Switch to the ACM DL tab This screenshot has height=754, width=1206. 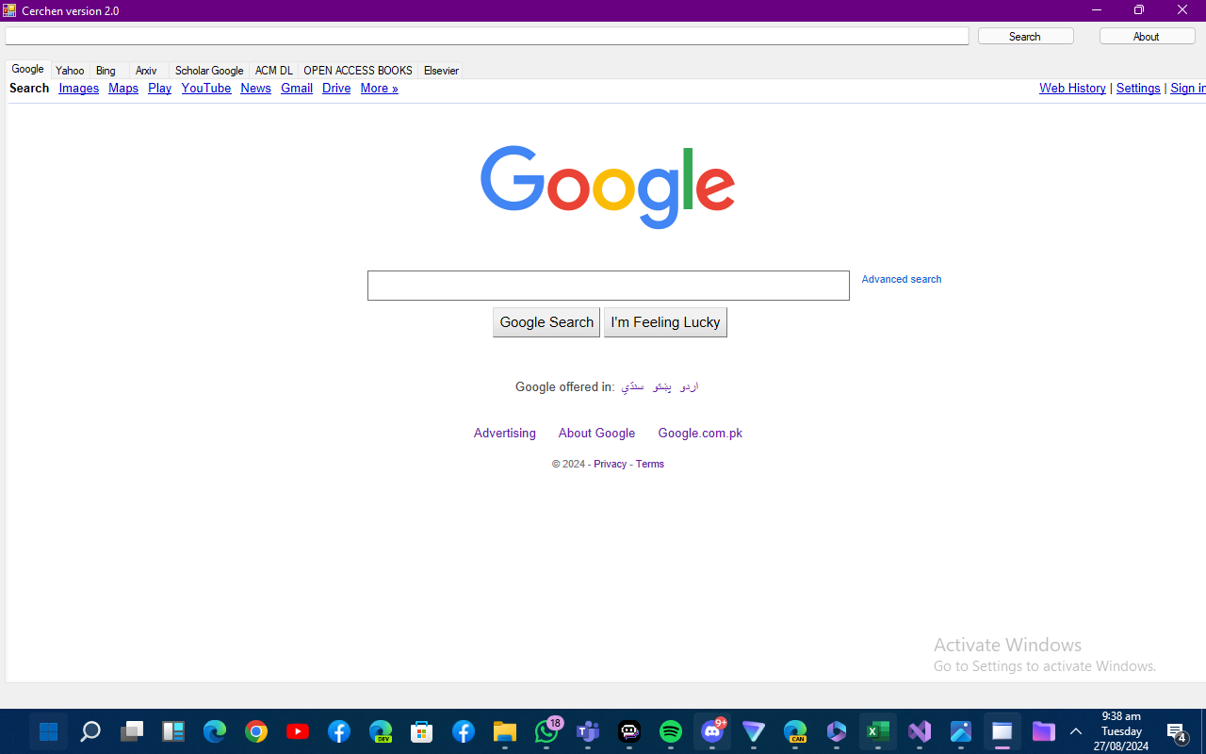click(274, 71)
